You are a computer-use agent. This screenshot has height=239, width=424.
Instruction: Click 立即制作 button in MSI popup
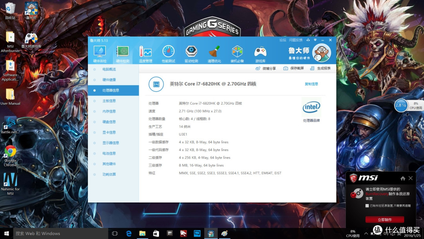pyautogui.click(x=384, y=219)
